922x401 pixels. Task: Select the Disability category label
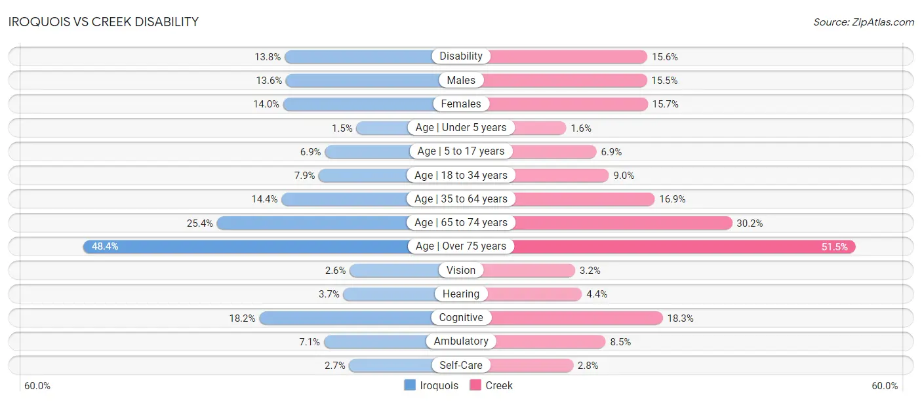pos(461,56)
